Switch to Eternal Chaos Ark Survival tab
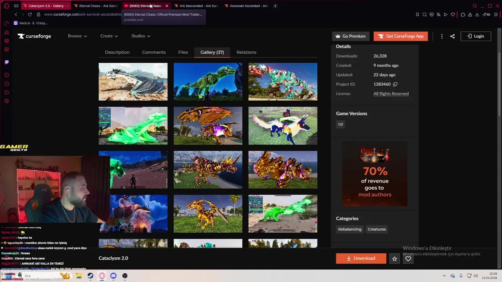Image resolution: width=502 pixels, height=282 pixels. [96, 6]
